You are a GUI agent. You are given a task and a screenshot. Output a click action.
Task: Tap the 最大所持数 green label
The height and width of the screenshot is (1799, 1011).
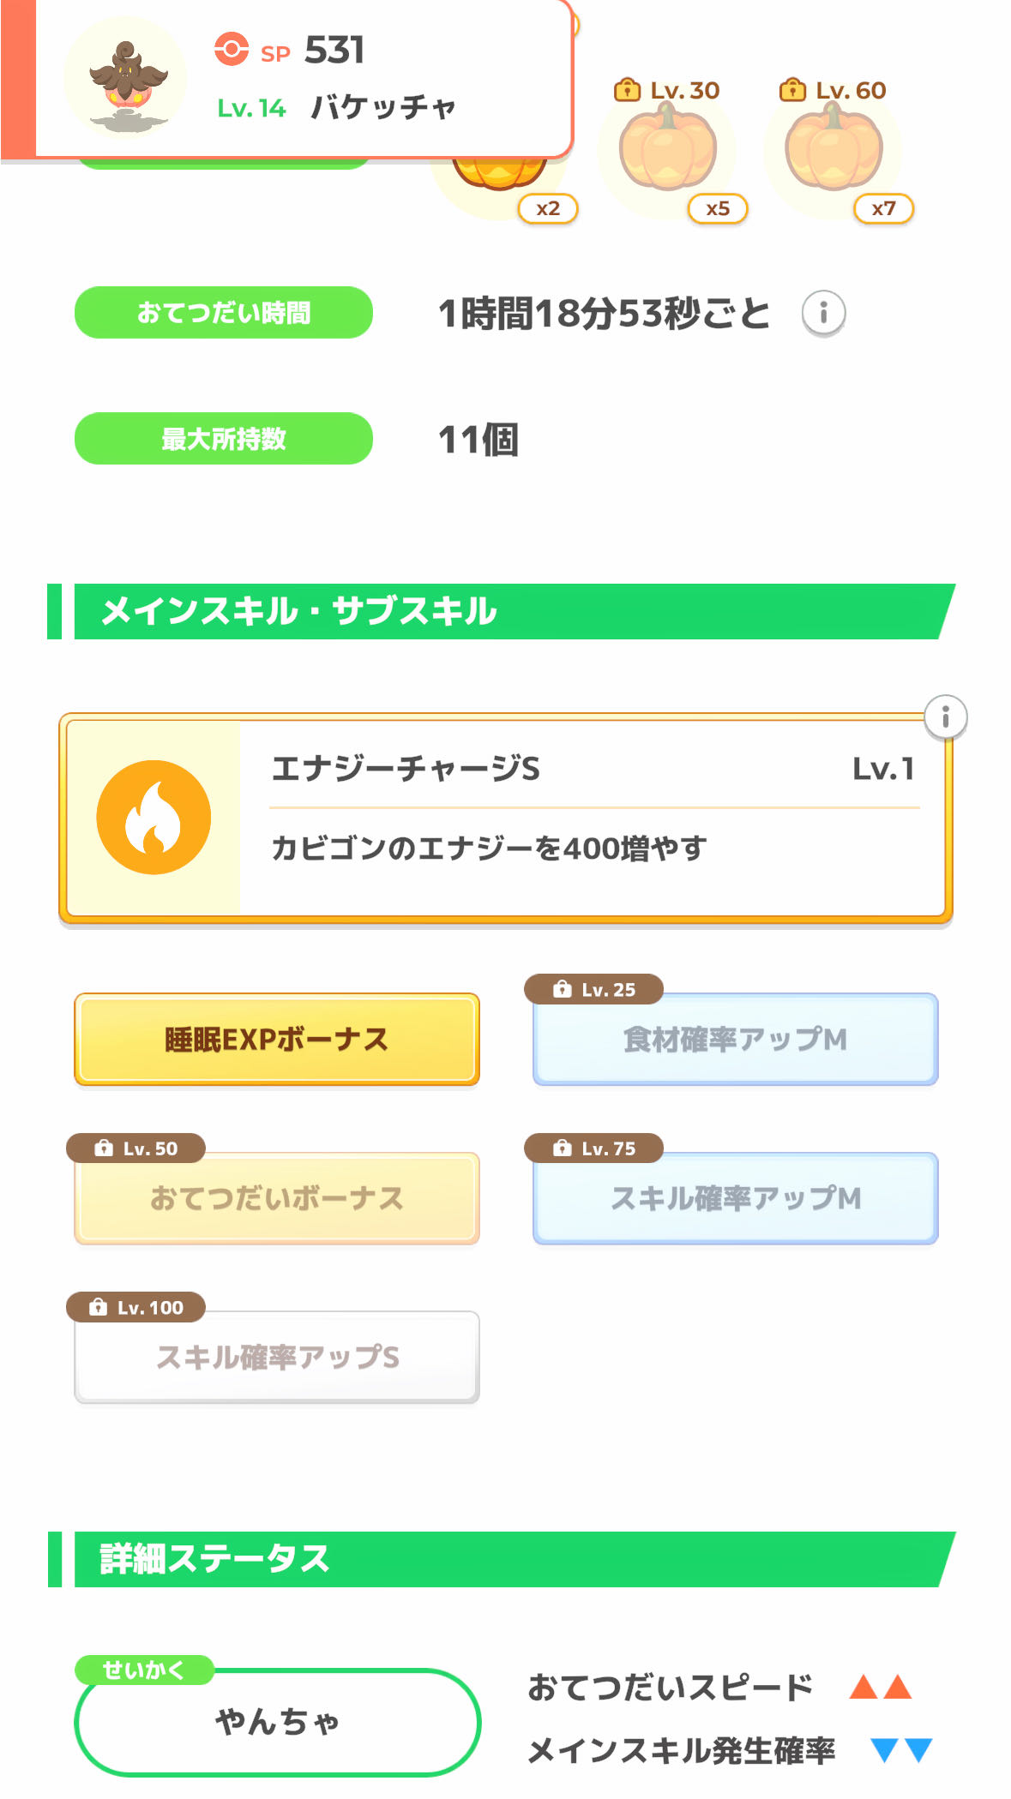[x=223, y=439]
